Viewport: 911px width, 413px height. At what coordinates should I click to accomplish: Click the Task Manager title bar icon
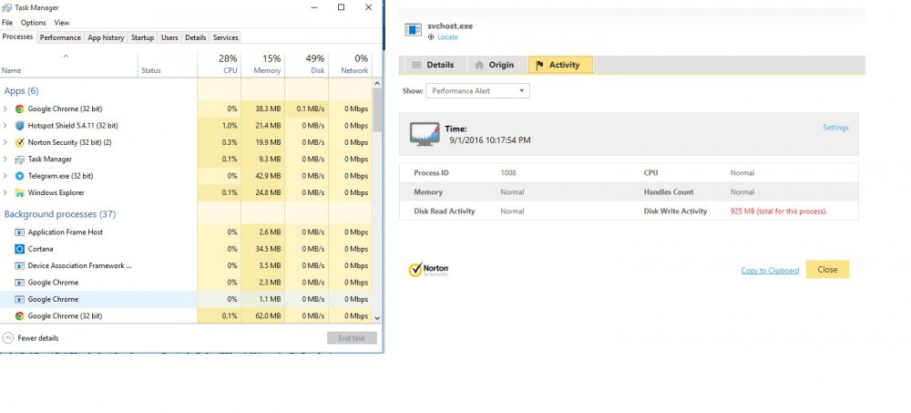click(x=7, y=7)
